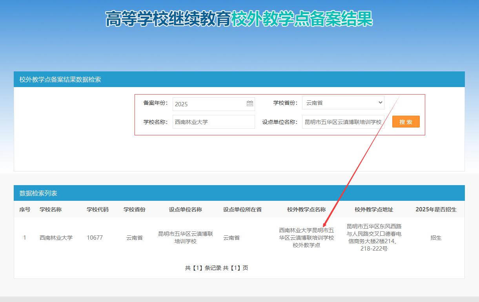Select the address cell with 东风西路

click(x=374, y=237)
